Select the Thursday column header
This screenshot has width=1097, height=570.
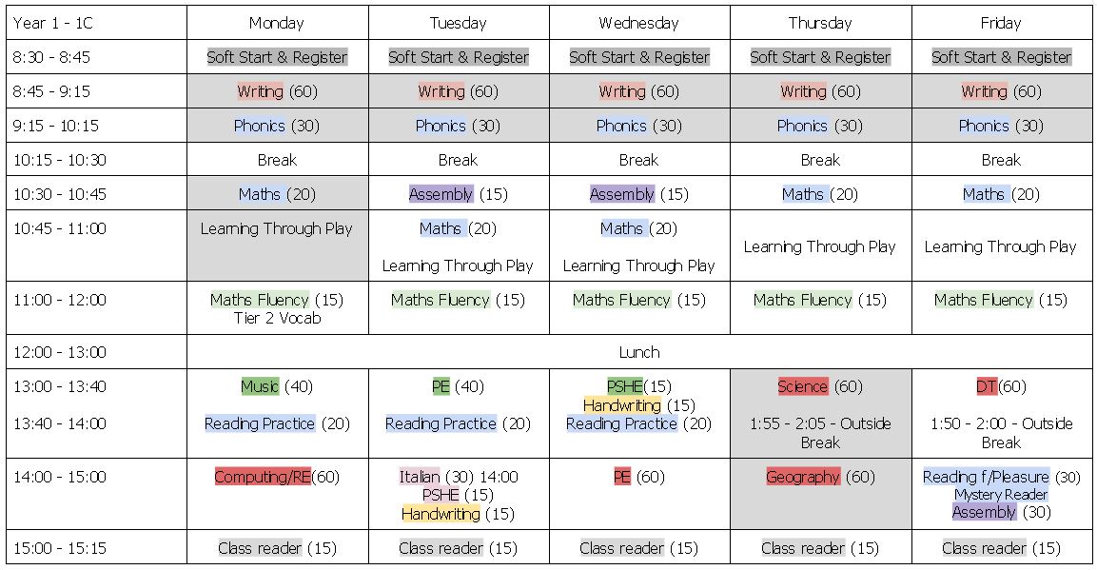point(820,23)
